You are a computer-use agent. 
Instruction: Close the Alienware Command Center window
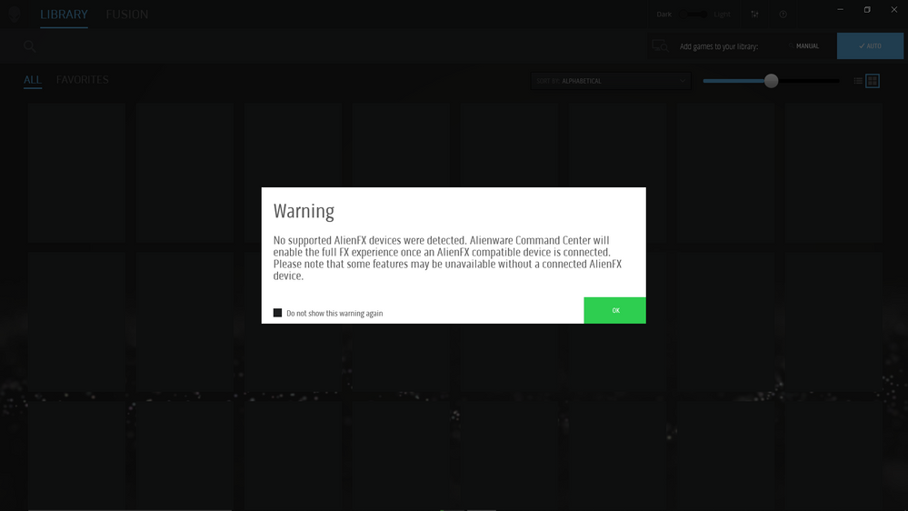coord(893,10)
